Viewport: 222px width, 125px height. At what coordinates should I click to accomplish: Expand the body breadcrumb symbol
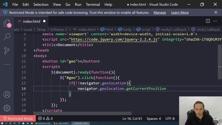pyautogui.click(x=125, y=30)
